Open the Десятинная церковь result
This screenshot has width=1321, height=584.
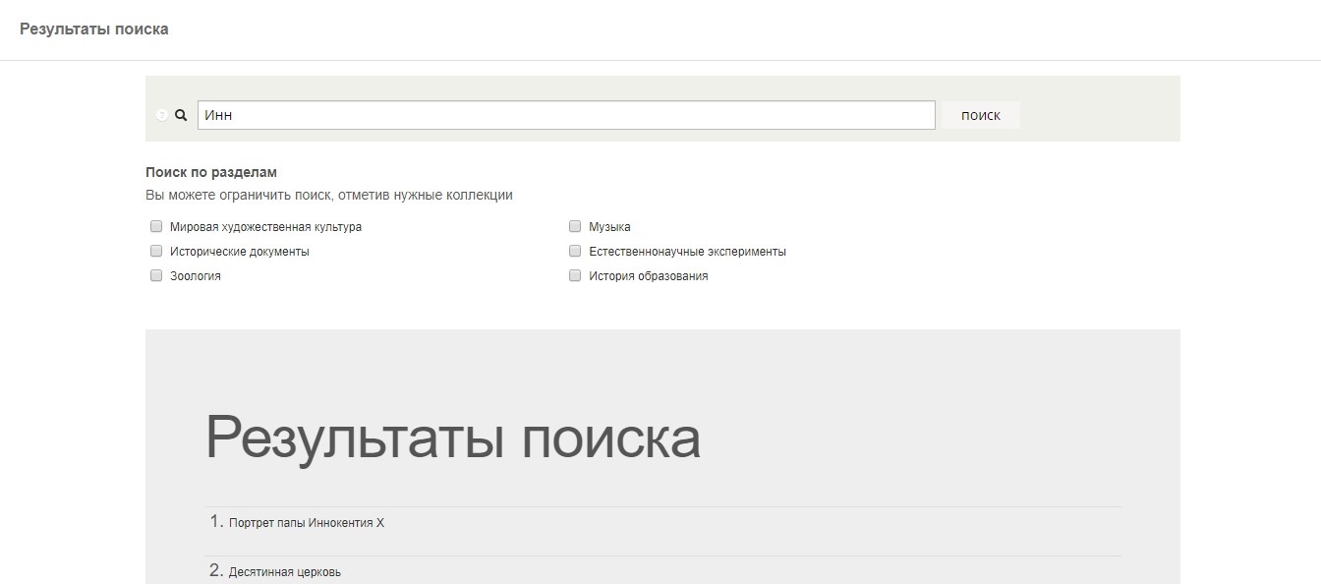[x=285, y=572]
